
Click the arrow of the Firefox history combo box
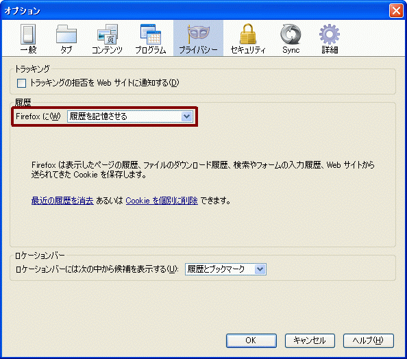[x=186, y=116]
